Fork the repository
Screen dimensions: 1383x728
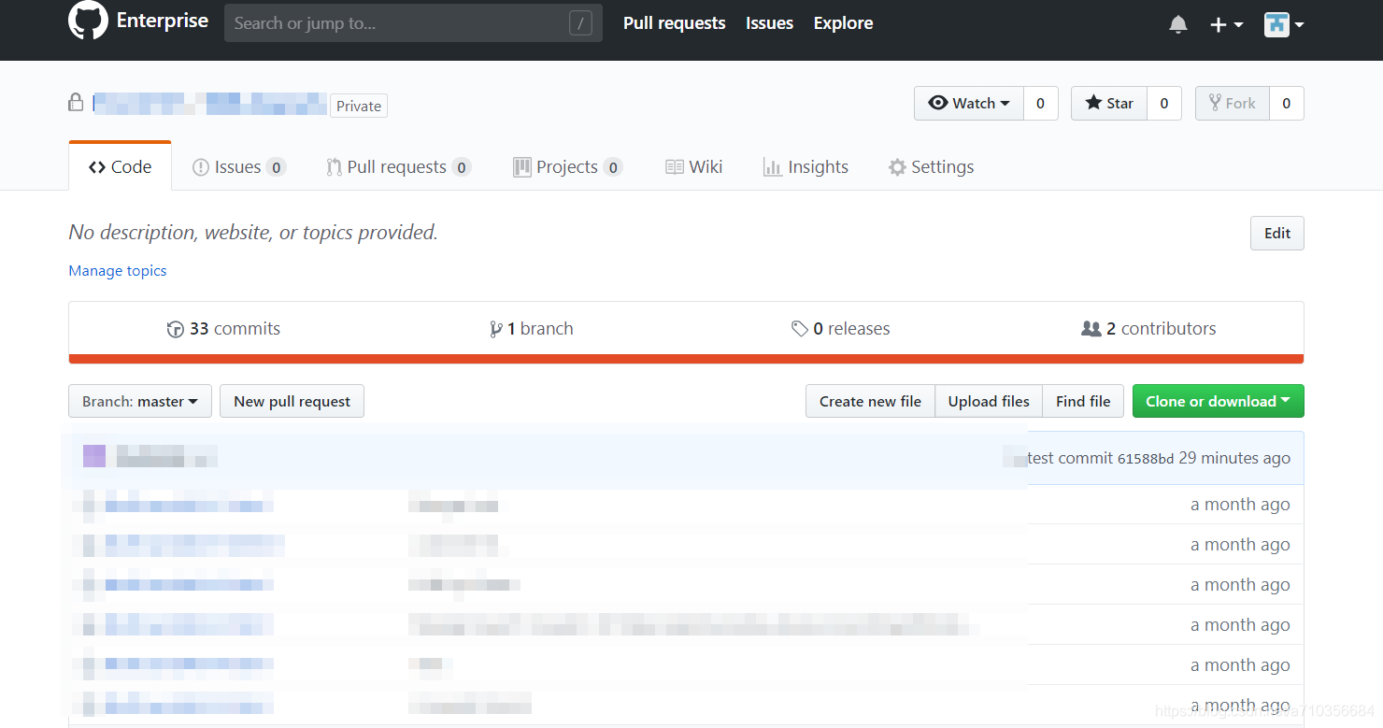coord(1232,103)
